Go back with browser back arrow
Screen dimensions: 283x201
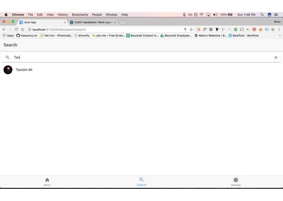(x=4, y=29)
